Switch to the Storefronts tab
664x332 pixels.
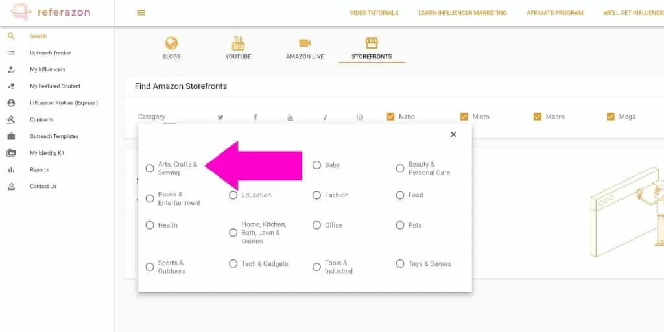click(372, 48)
